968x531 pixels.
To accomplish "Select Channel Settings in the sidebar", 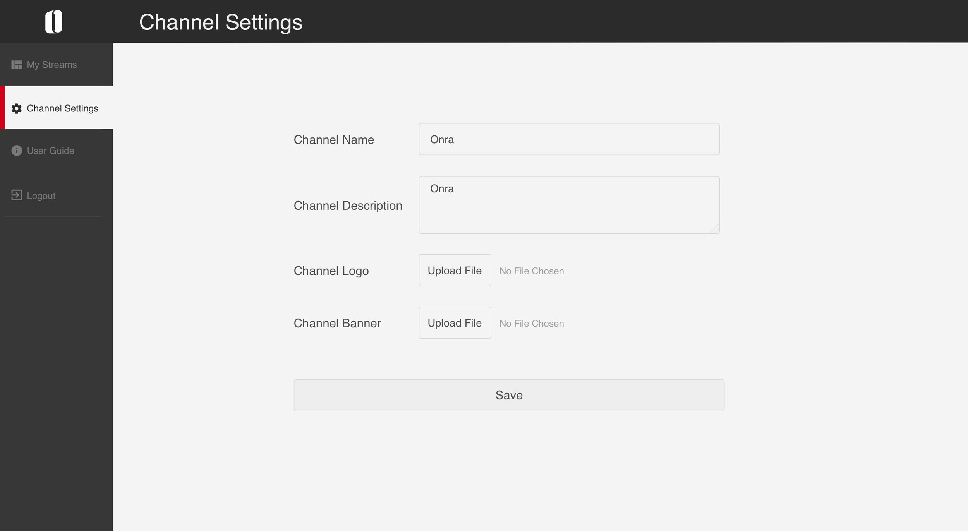I will [x=57, y=108].
